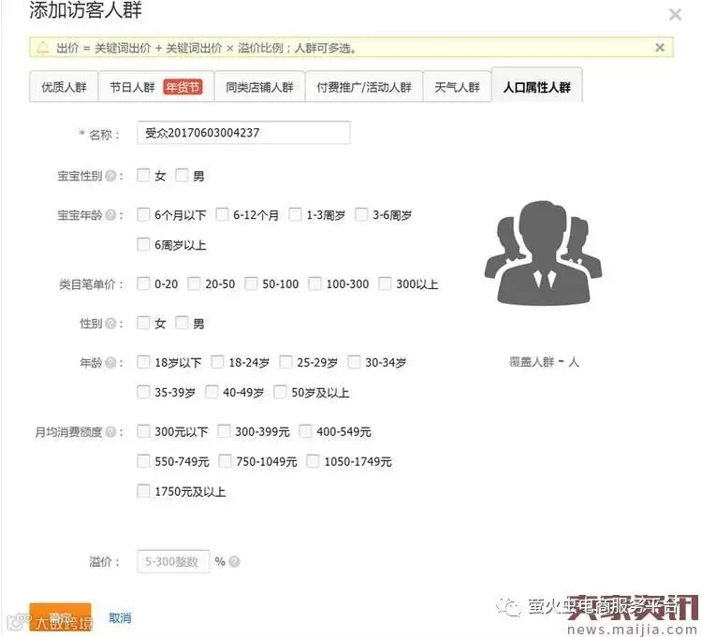Click the orange 确定 confirm button
This screenshot has height=637, width=702.
coord(60,617)
